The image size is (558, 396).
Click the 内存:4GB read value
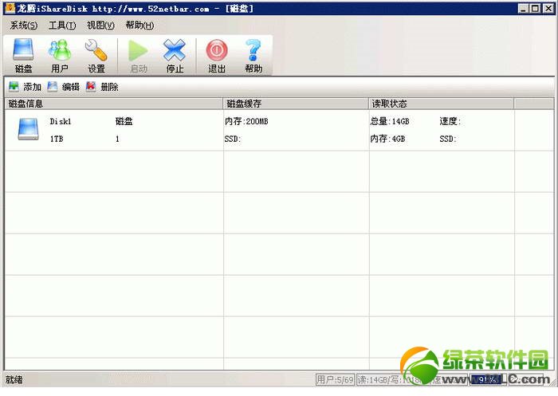(x=387, y=139)
